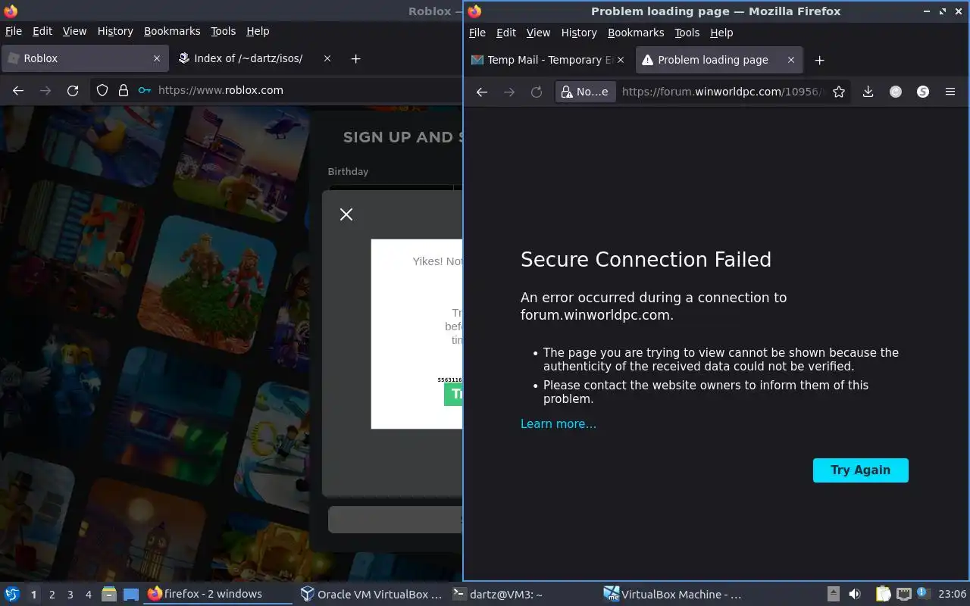
Task: Open Bookmarks menu in the Roblox window
Action: [172, 31]
